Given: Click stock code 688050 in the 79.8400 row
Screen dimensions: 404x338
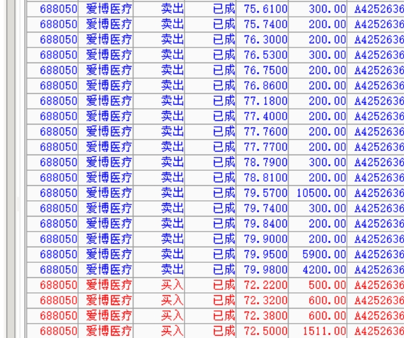Looking at the screenshot, I should pyautogui.click(x=58, y=224).
